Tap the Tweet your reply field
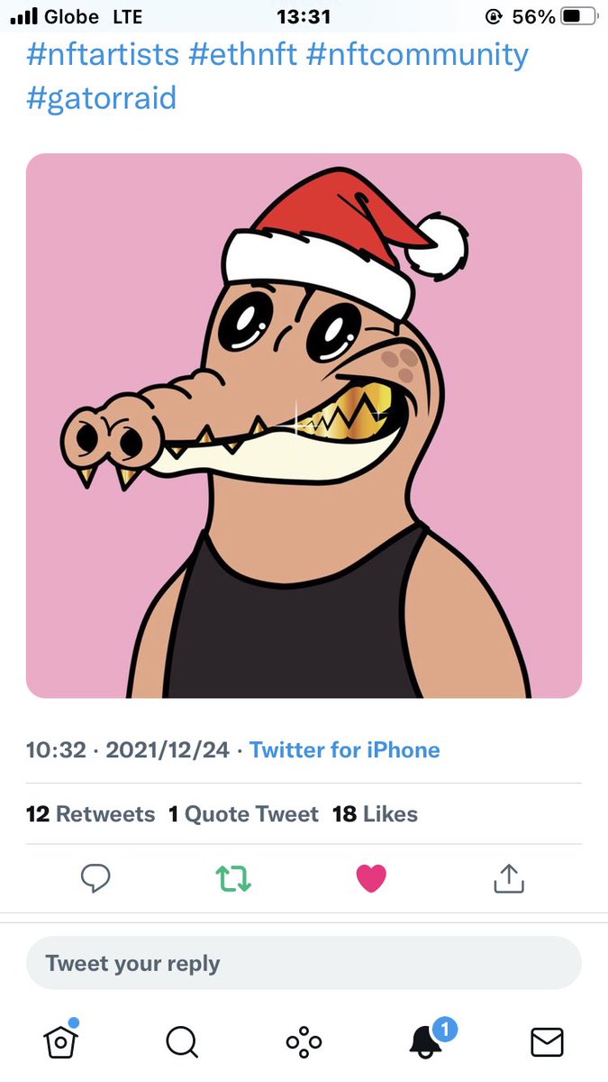608x1082 pixels. coord(304,963)
